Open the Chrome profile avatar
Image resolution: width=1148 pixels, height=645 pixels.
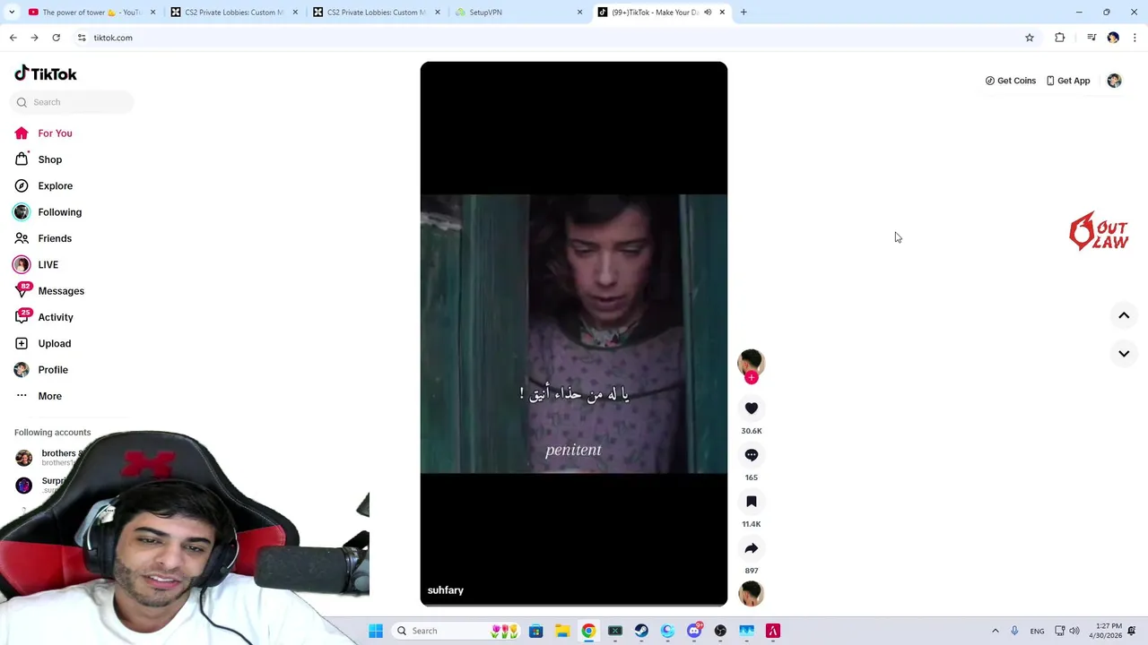click(x=1113, y=38)
